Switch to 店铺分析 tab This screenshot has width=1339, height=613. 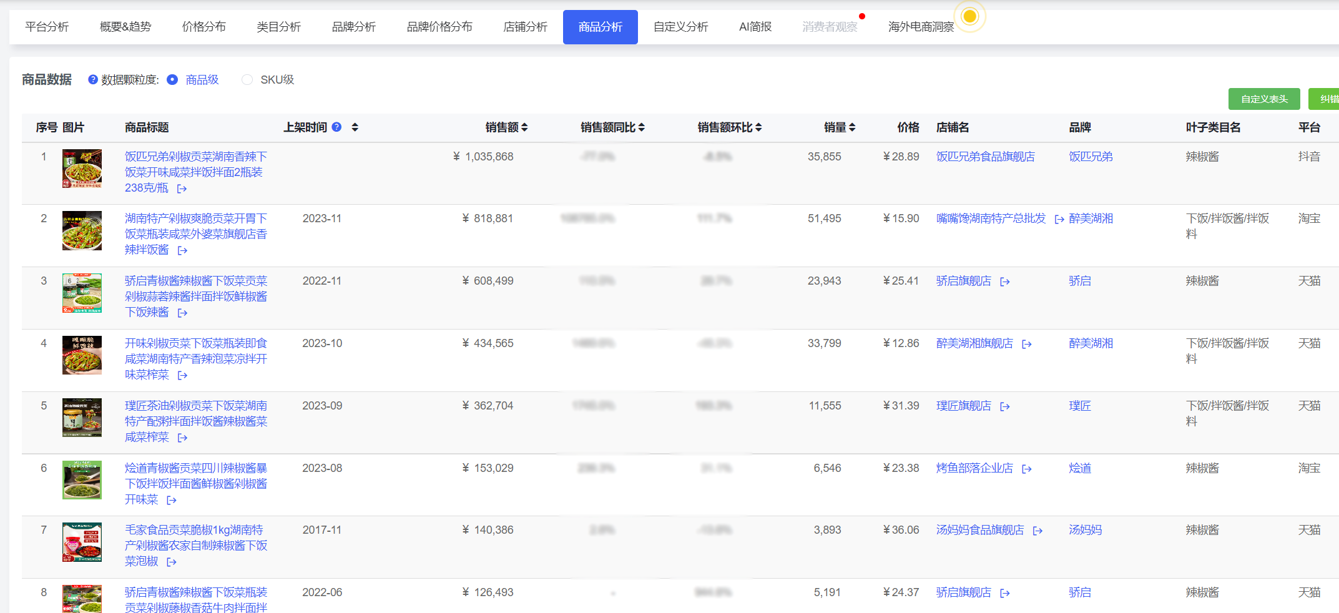(x=526, y=27)
